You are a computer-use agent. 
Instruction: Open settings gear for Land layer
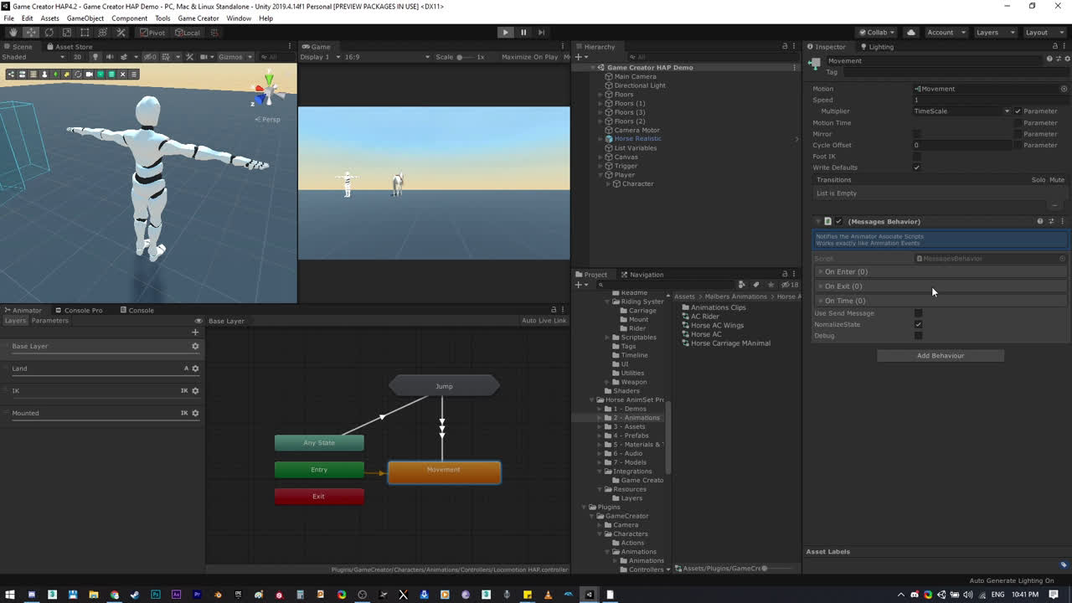(195, 368)
